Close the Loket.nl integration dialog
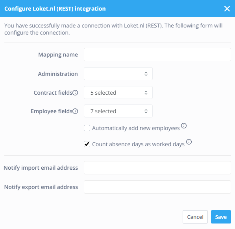This screenshot has width=235, height=229. pos(227,9)
